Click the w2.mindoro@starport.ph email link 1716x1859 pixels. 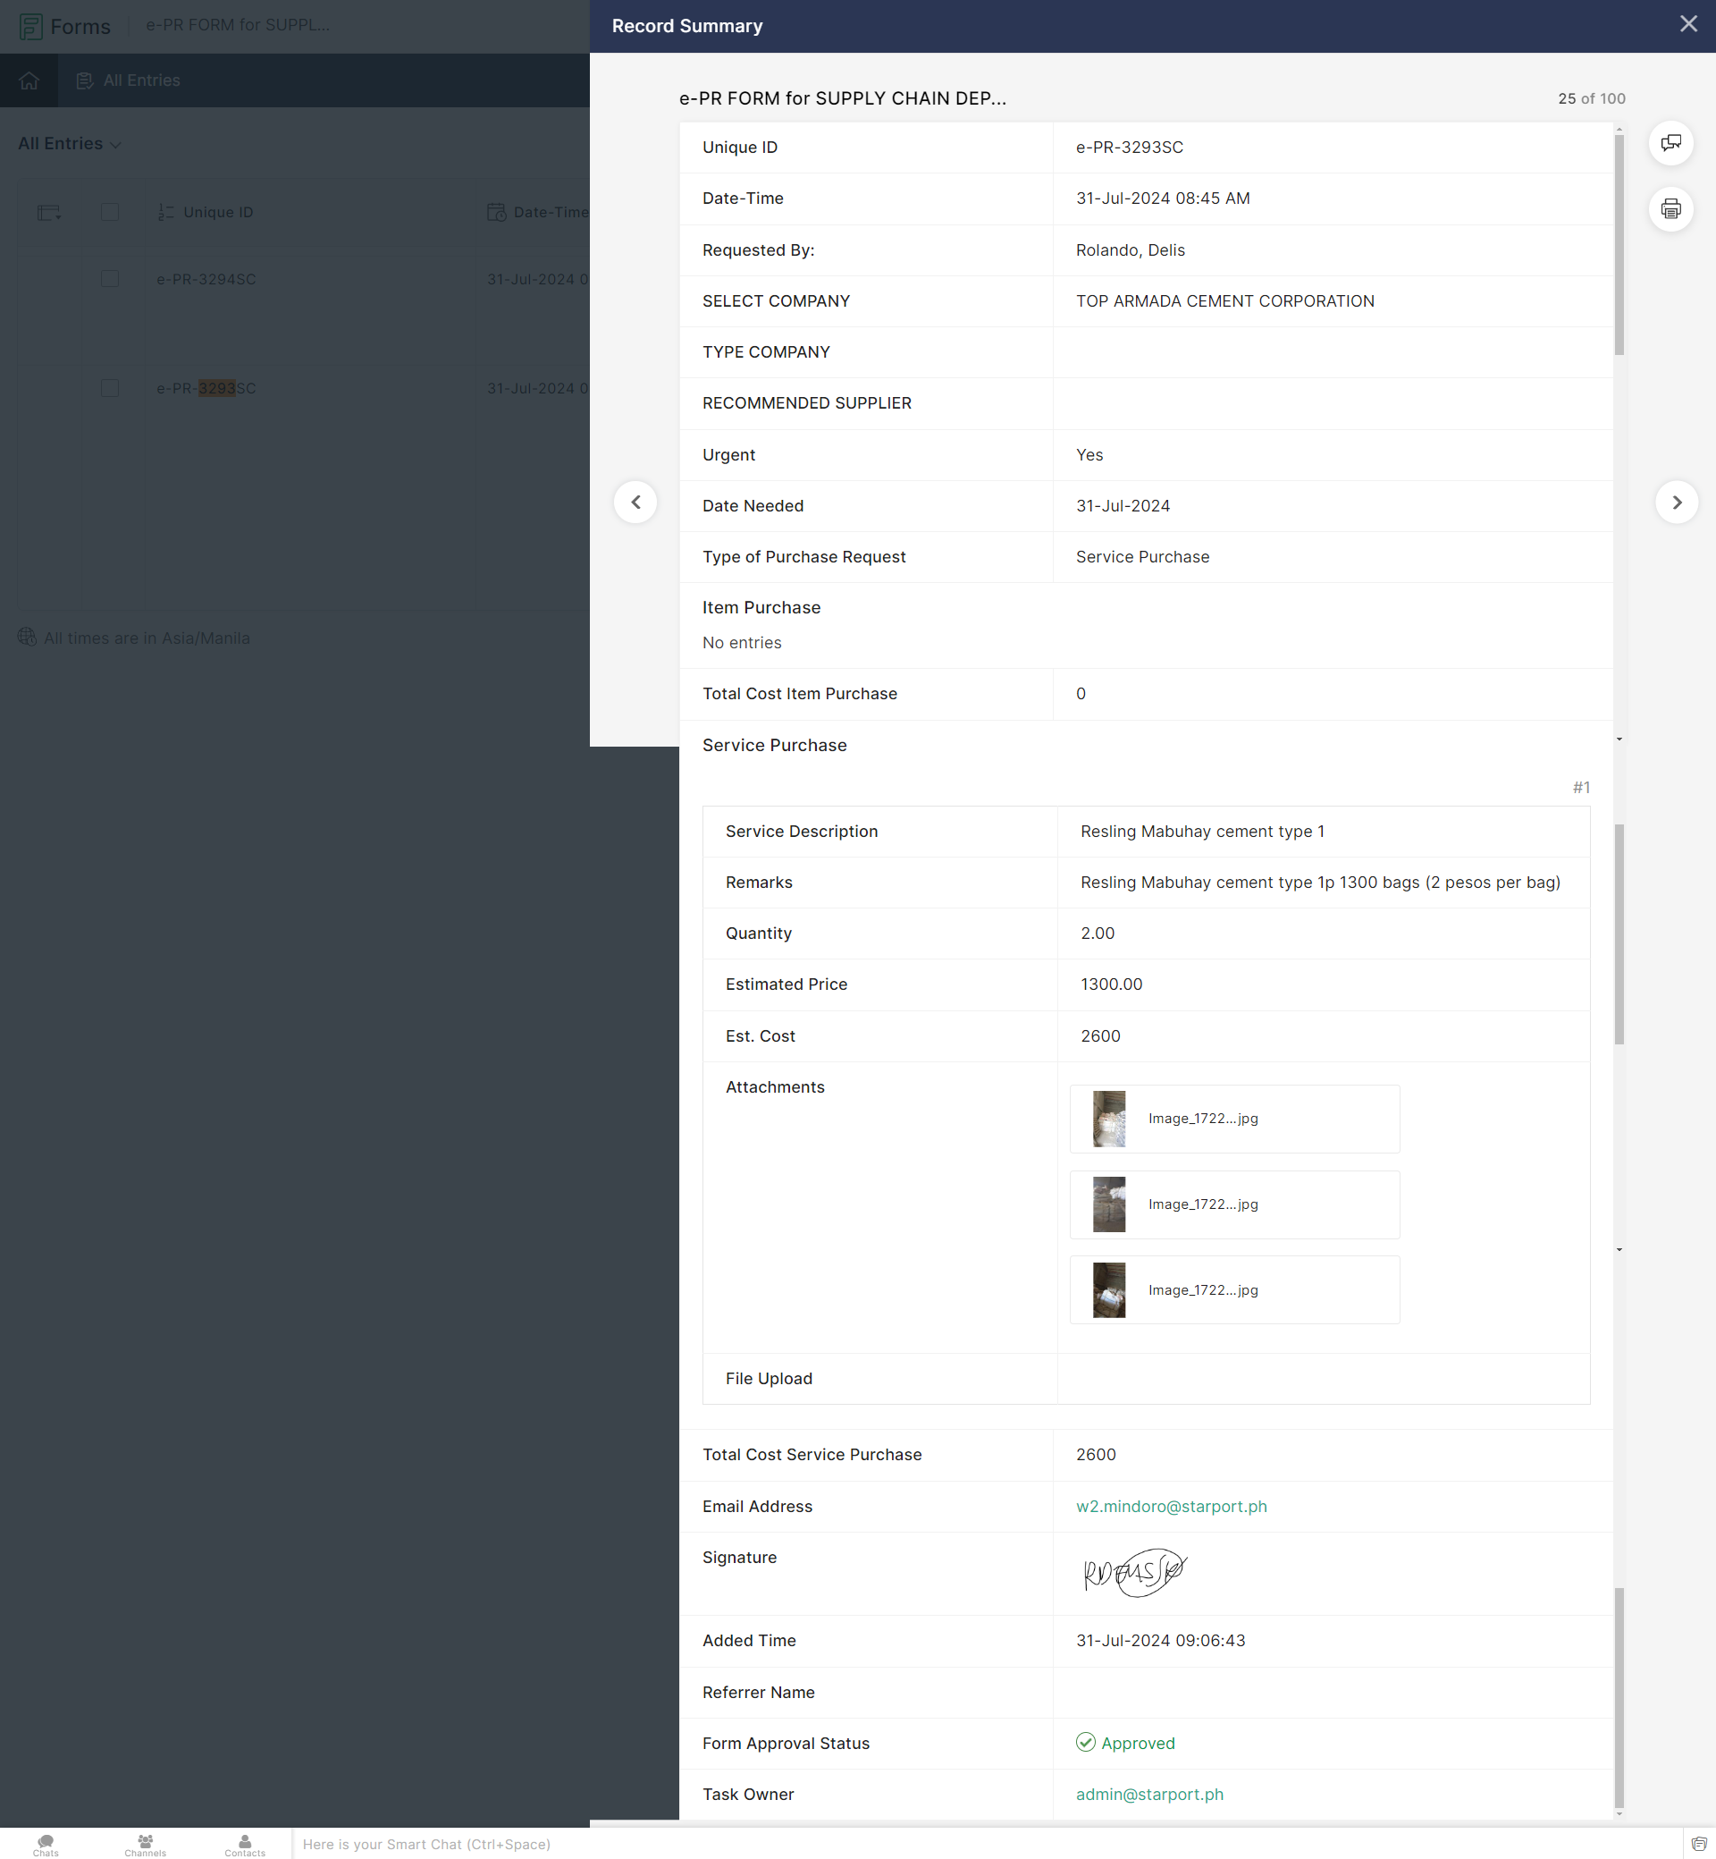click(1170, 1506)
